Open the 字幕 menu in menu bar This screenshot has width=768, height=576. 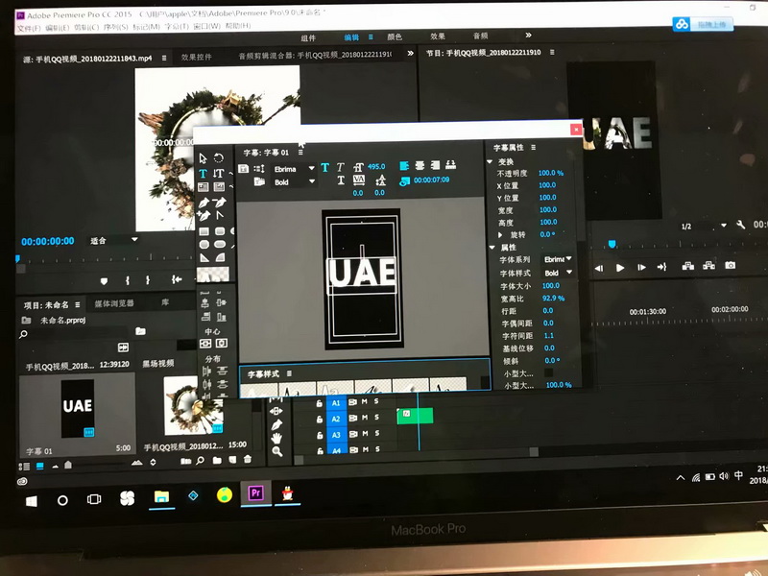pos(176,26)
